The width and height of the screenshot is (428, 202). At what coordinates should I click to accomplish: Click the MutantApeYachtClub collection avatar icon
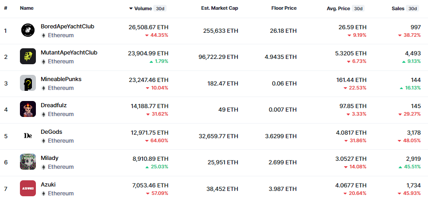(28, 57)
